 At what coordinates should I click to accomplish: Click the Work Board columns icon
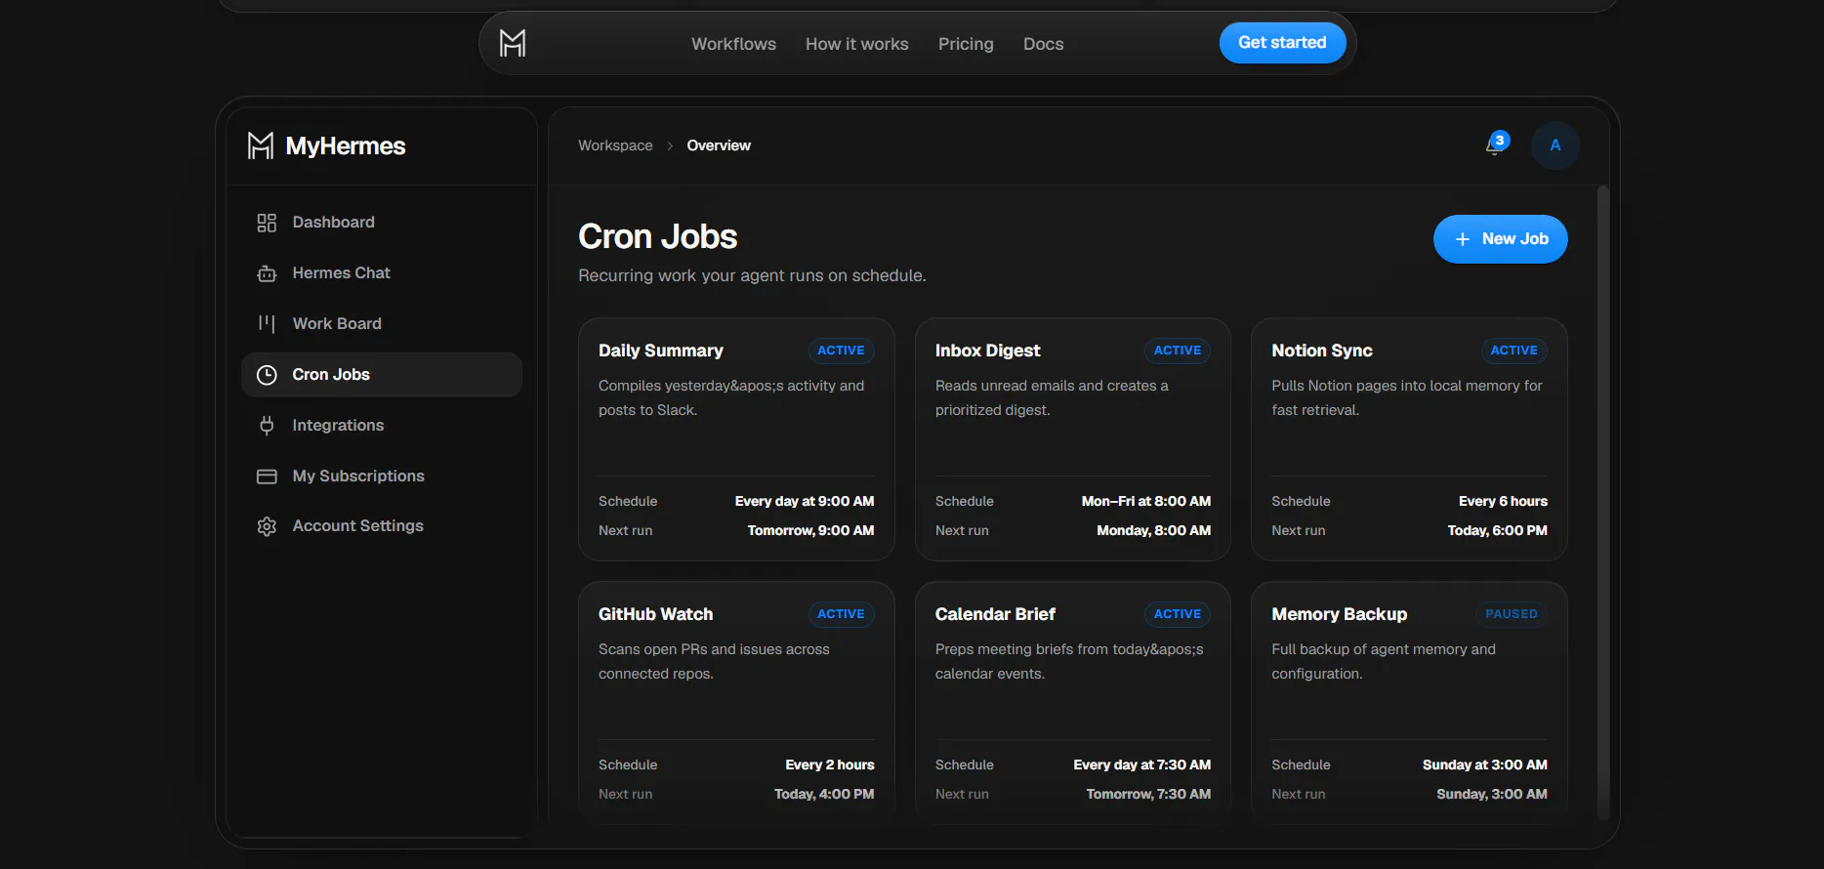click(267, 323)
